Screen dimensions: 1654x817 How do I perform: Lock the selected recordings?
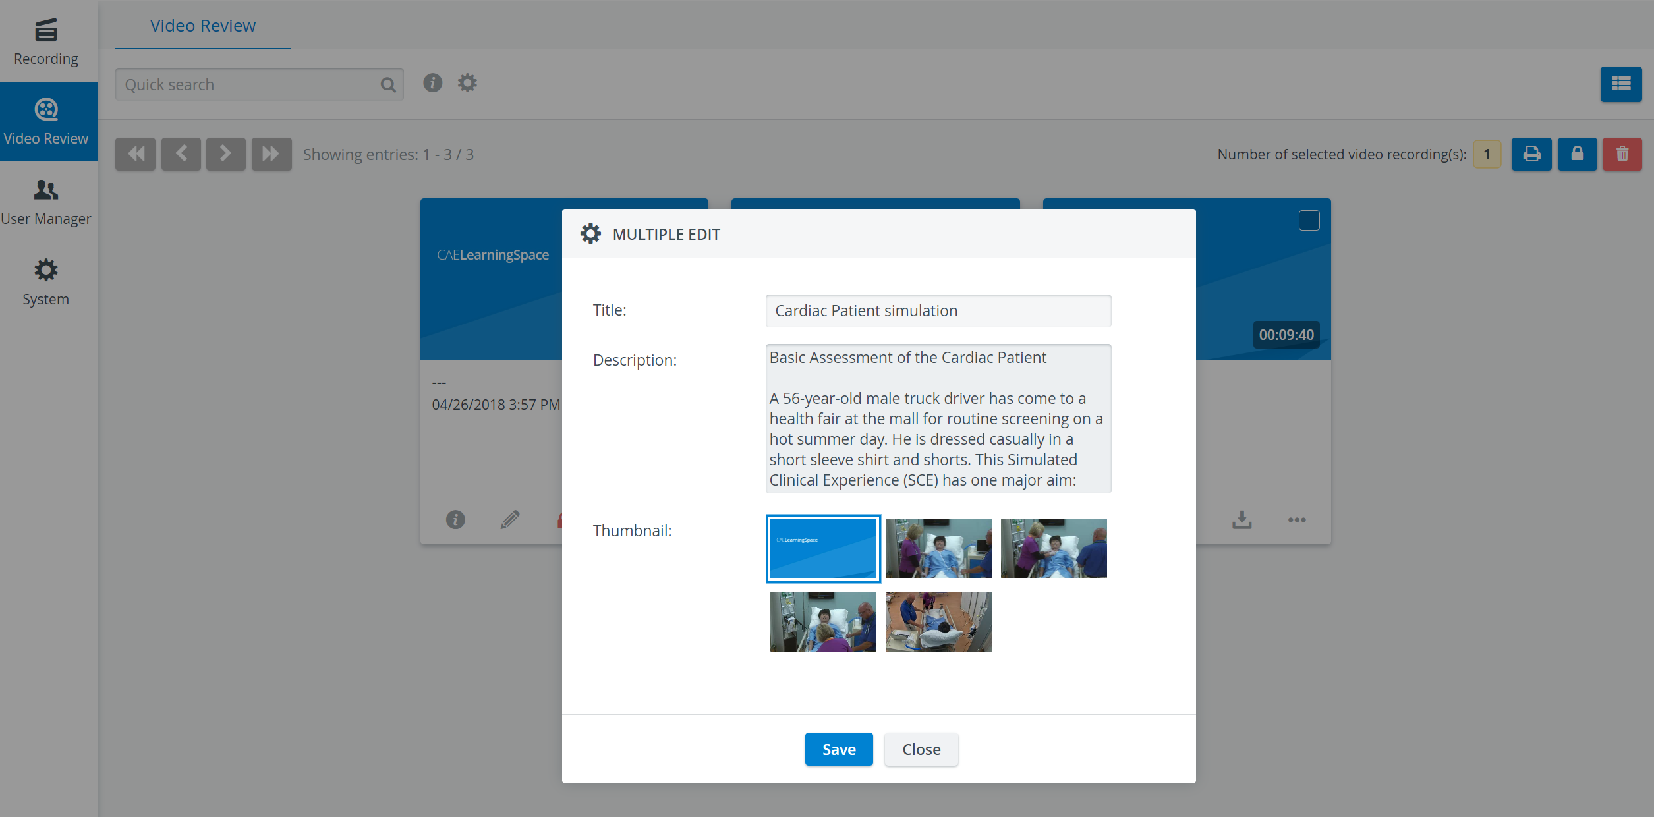1577,154
